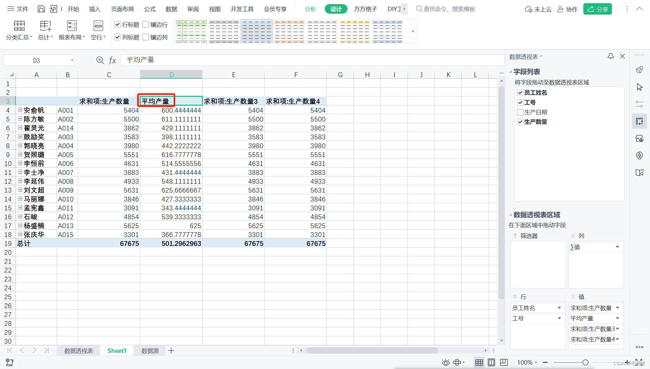Uncheck the 员工姓名 field checkbox

point(520,93)
